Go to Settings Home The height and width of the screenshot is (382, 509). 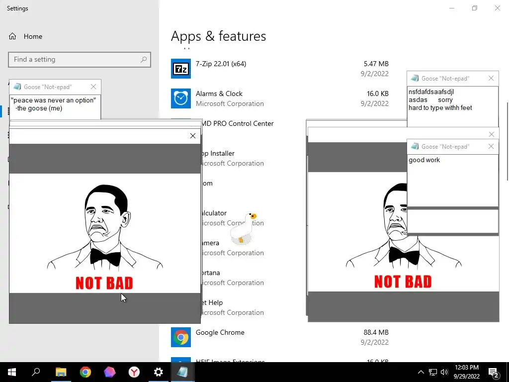(33, 36)
